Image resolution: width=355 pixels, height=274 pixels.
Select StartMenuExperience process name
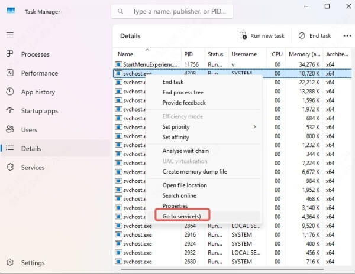coord(150,64)
